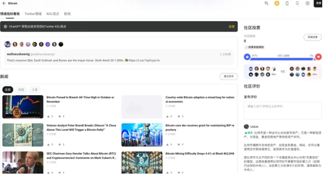This screenshot has width=325, height=176.
Task: Upvote the Bitcoin core dev grant article
Action: coord(167,145)
